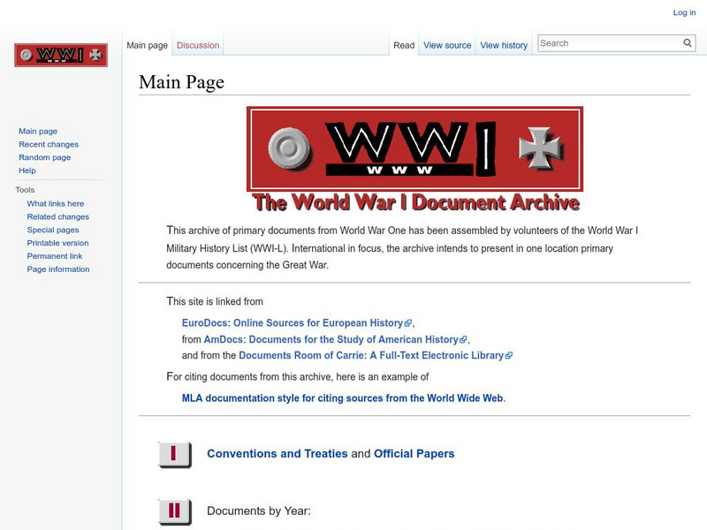Viewport: 707px width, 530px height.
Task: Click the external link icon after AmDocs
Action: (x=463, y=339)
